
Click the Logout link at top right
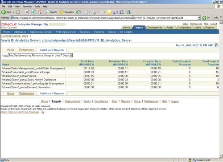point(214,24)
